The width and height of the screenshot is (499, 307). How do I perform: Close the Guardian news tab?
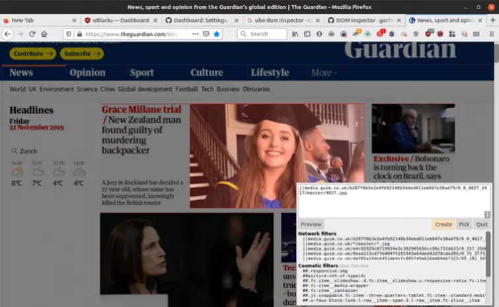[480, 20]
